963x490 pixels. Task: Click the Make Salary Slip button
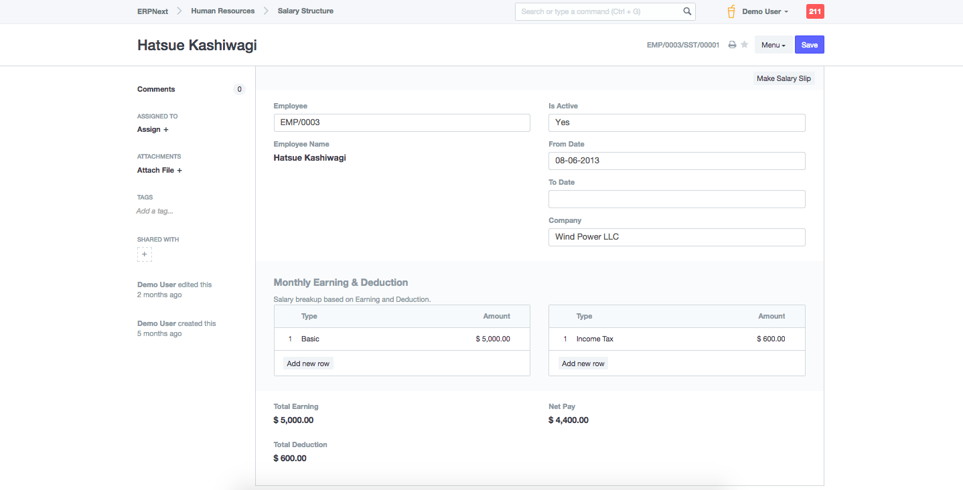784,78
